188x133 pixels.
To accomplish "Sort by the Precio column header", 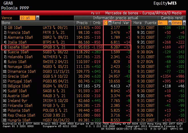I will 82,23.
